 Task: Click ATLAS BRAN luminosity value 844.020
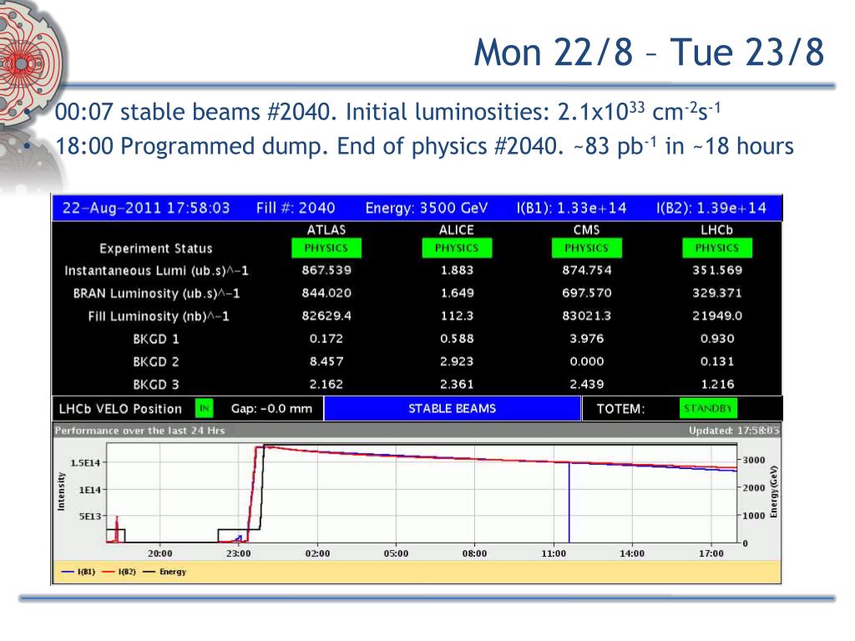pos(326,293)
